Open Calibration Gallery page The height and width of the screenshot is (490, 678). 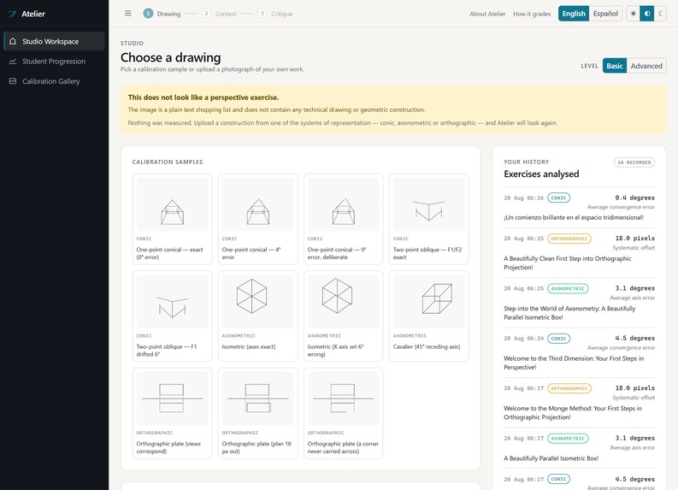55,81
